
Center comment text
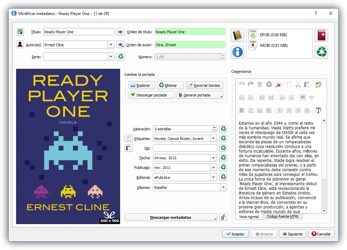[x=289, y=110]
